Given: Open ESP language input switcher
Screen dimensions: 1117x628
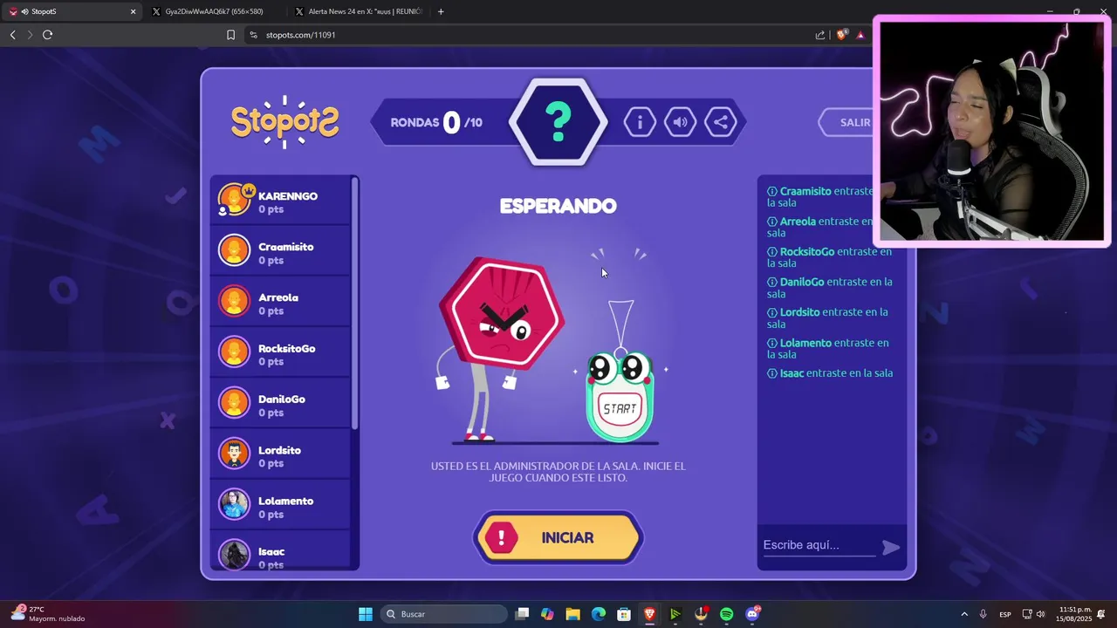Looking at the screenshot, I should coord(1005,614).
